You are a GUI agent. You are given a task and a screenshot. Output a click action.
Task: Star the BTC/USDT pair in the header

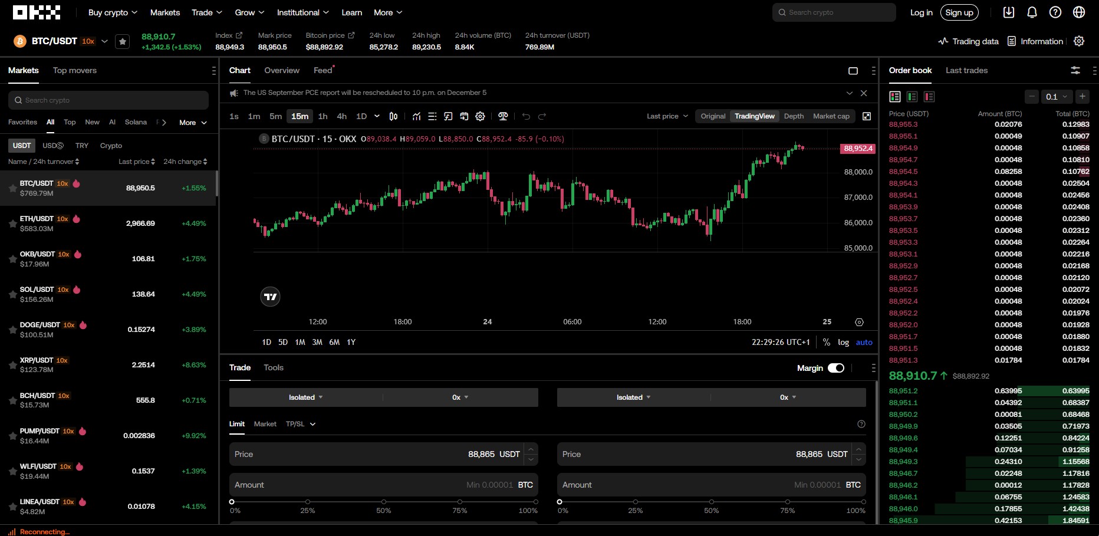[x=122, y=41]
